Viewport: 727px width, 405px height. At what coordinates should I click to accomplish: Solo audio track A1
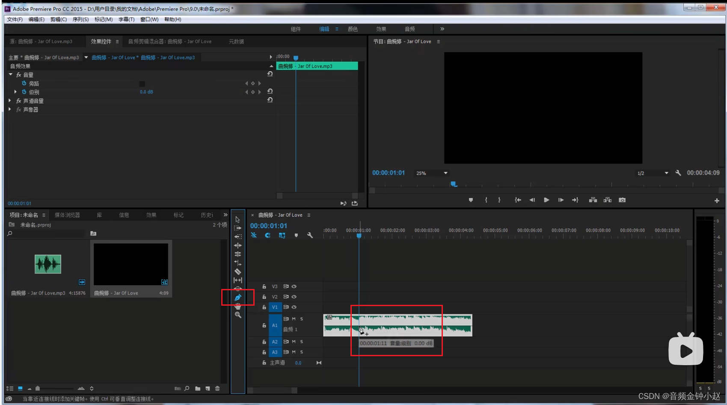click(x=302, y=319)
